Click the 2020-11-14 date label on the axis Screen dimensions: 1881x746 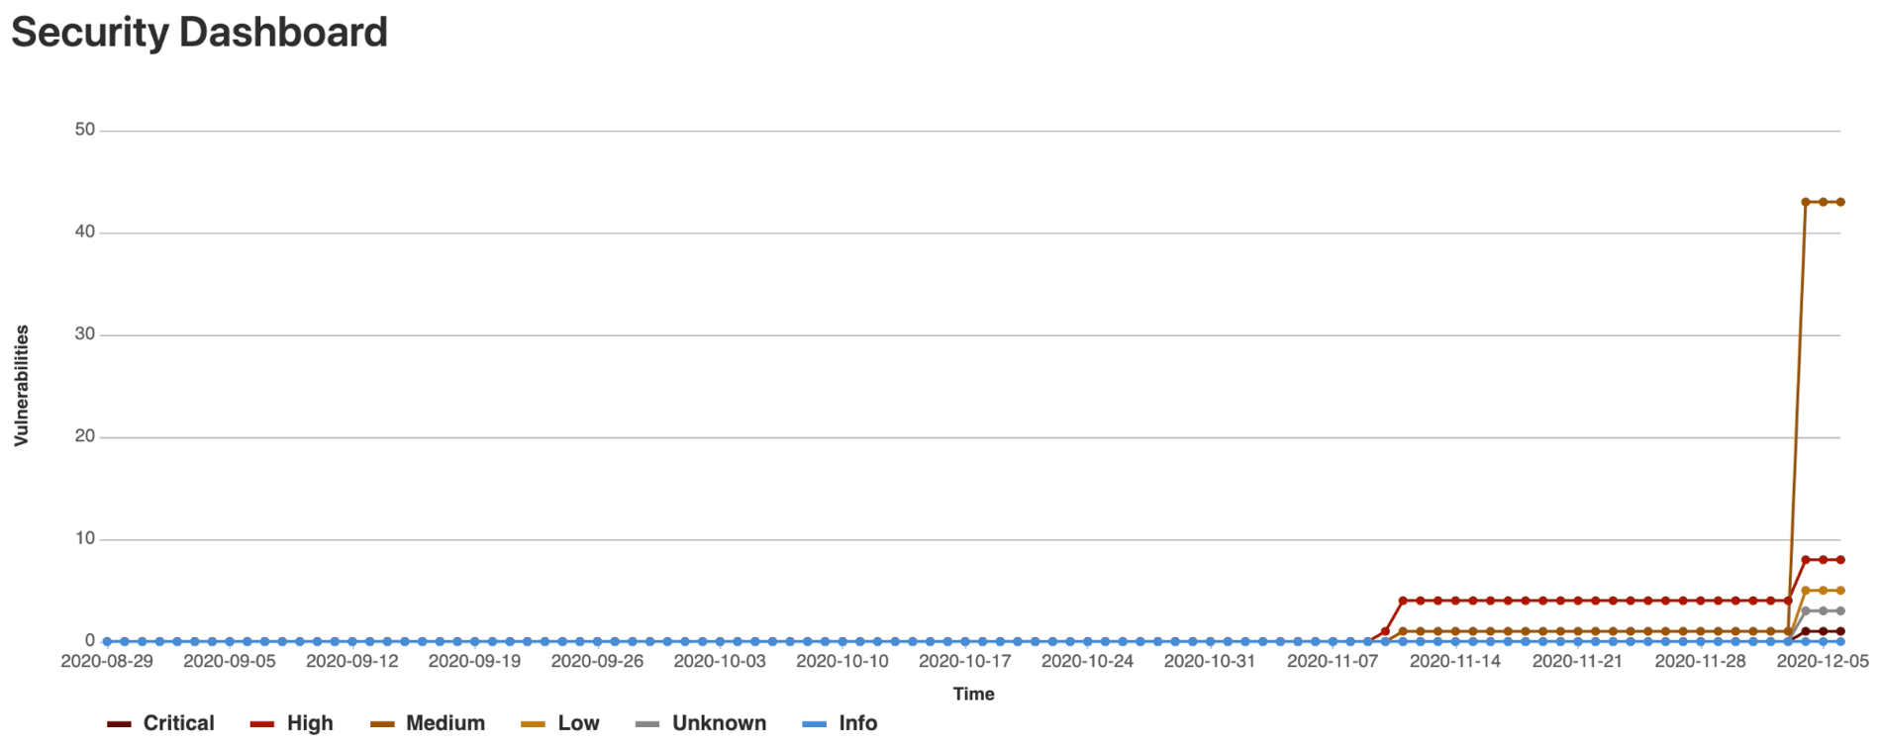click(1454, 661)
